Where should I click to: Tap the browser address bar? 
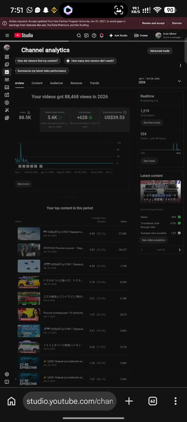(x=70, y=401)
